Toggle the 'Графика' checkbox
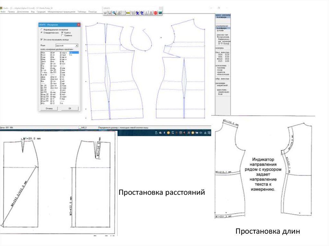The image size is (329, 246). click(62, 35)
